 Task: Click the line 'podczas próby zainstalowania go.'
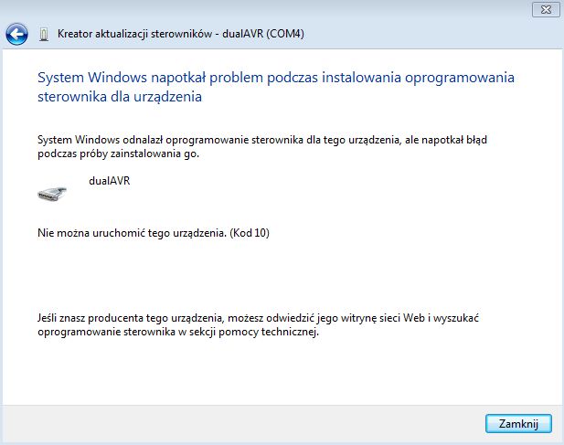tap(118, 154)
